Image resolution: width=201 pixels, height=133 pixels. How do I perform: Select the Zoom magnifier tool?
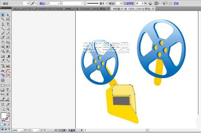(x=8, y=109)
